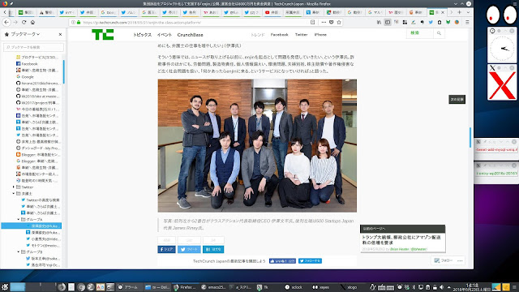
Task: Save page to Pocket icon
Action: pos(332,22)
